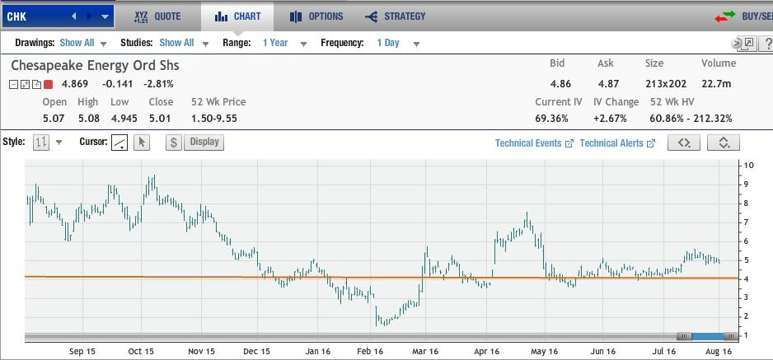Image resolution: width=773 pixels, height=360 pixels.
Task: Open the OPTIONS tab
Action: click(x=316, y=16)
